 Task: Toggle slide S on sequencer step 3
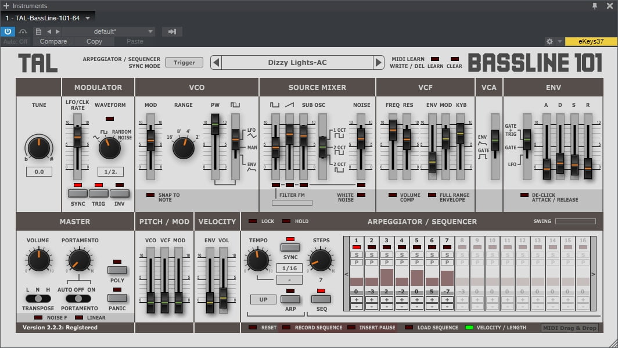[386, 254]
